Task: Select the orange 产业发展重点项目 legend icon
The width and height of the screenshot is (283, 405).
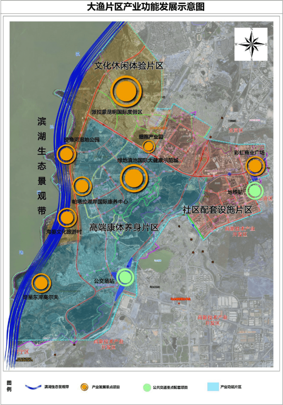Action: (85, 387)
